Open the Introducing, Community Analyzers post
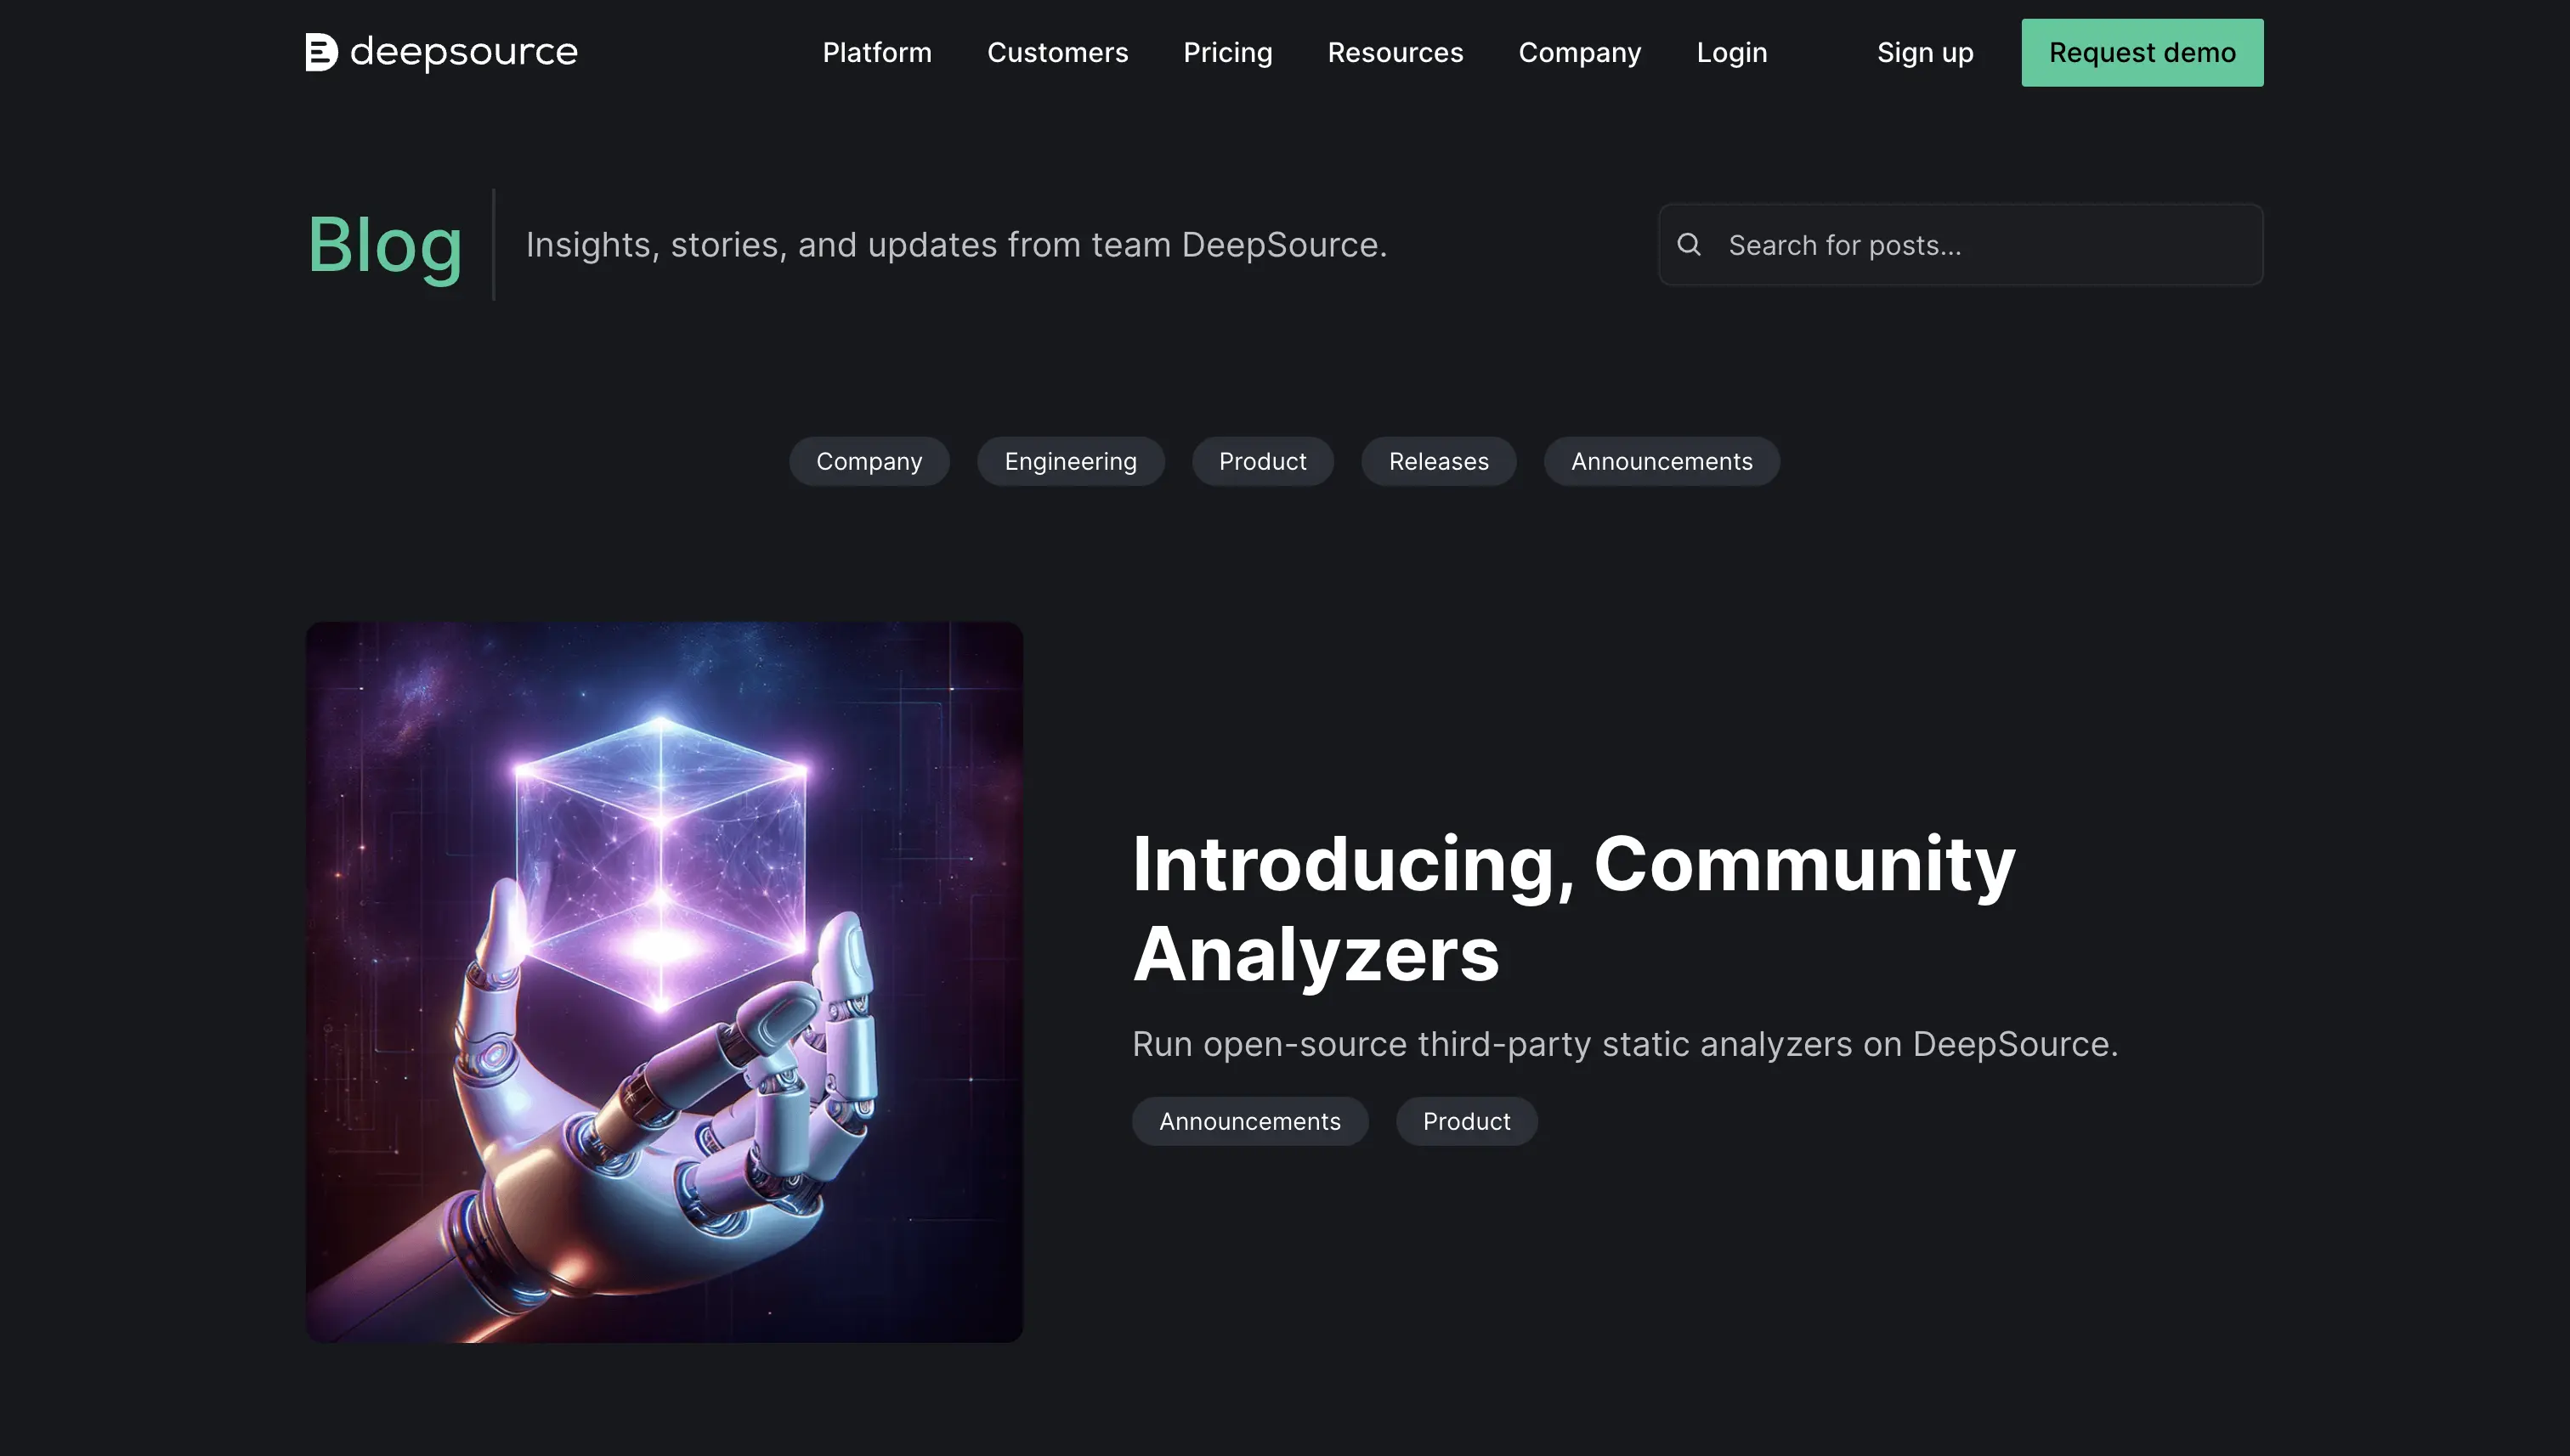 [1572, 908]
